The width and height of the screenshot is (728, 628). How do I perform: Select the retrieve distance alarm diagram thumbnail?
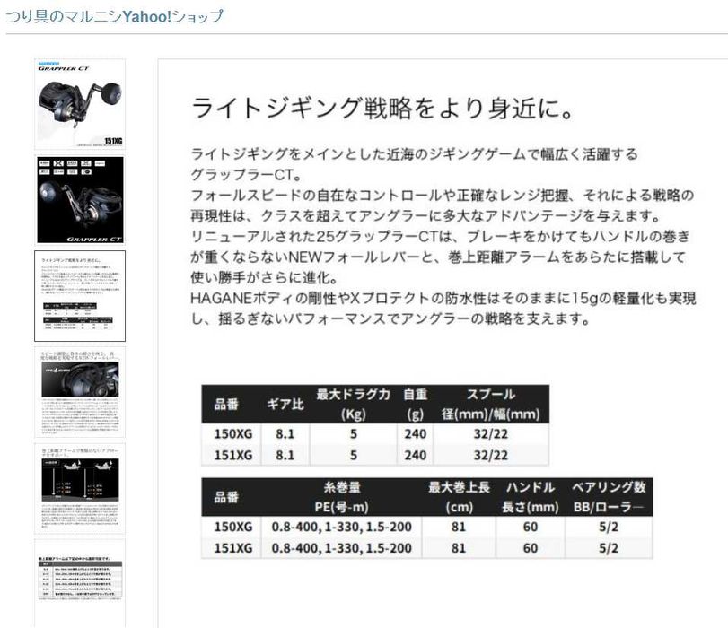pos(80,488)
